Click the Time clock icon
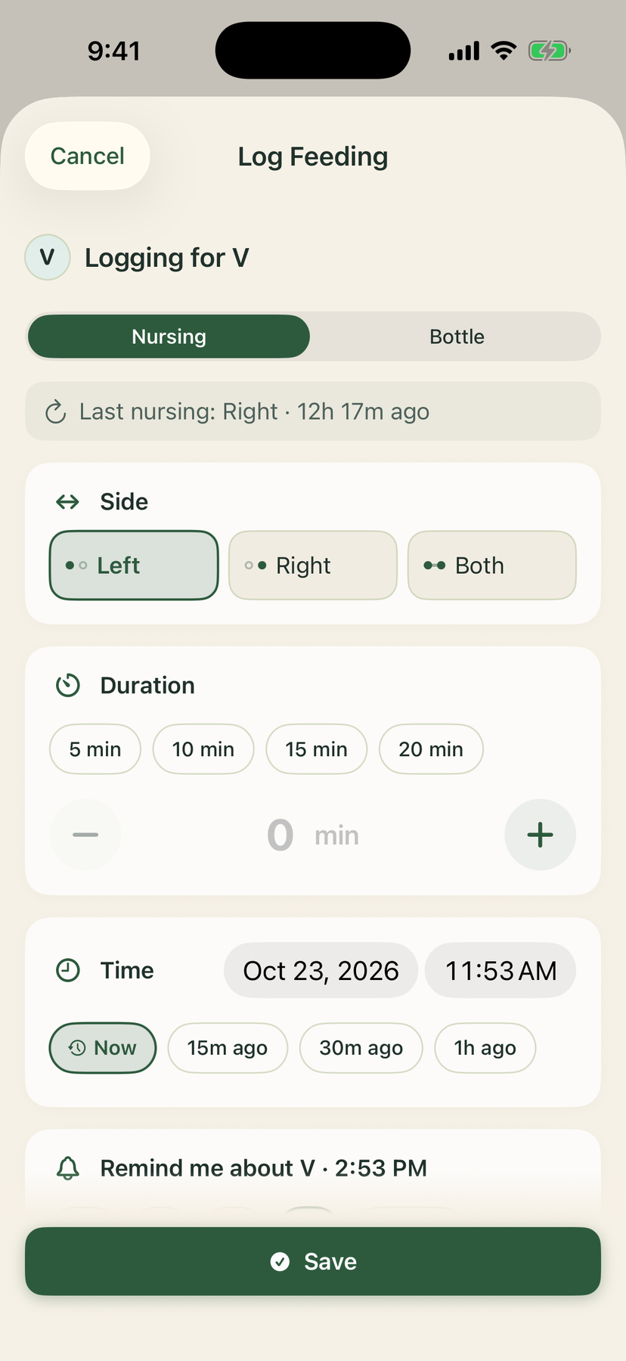The width and height of the screenshot is (626, 1361). (68, 970)
